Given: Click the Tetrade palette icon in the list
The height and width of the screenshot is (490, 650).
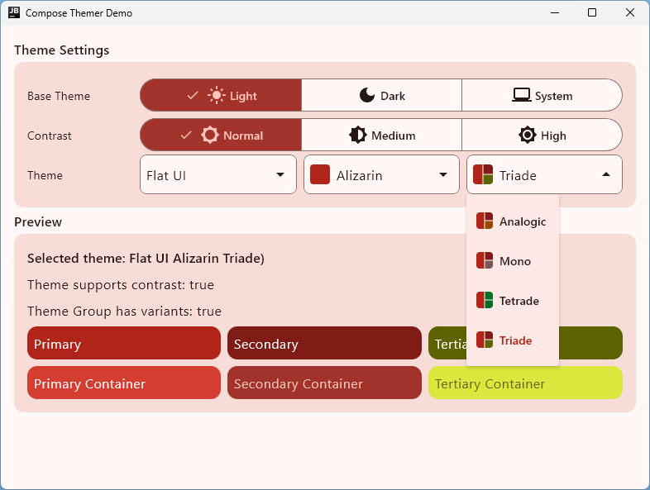Looking at the screenshot, I should (x=484, y=300).
